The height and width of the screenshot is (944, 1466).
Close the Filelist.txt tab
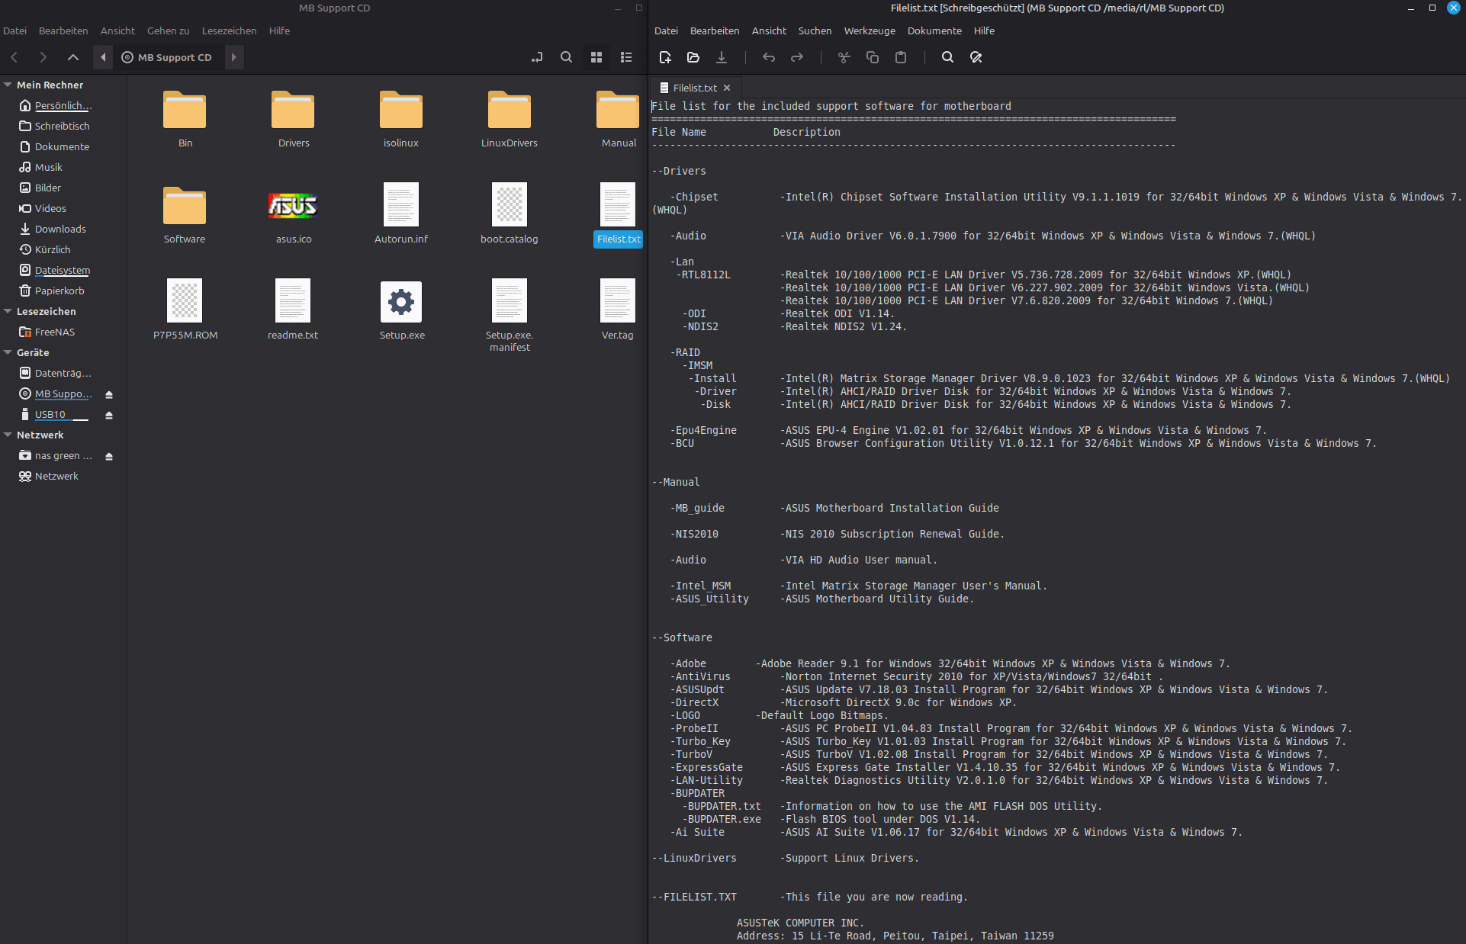point(727,88)
